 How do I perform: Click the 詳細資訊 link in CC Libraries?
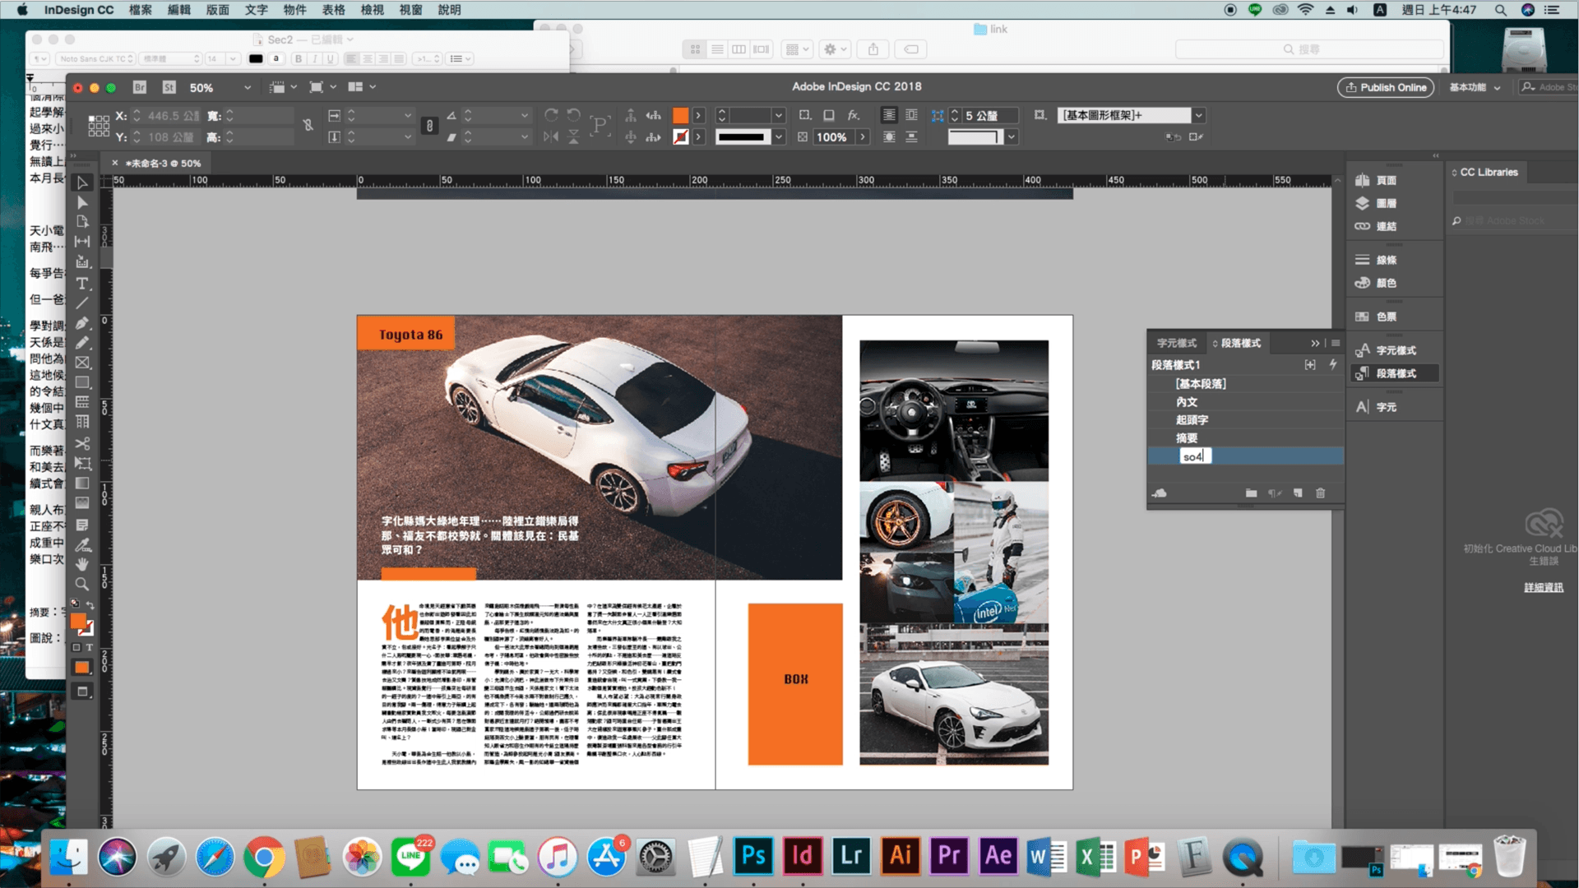[x=1544, y=587]
